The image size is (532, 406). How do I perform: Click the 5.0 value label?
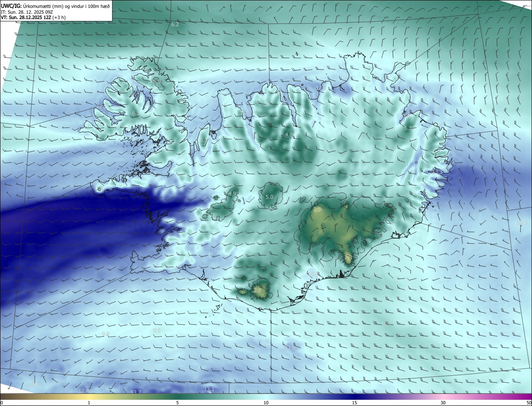click(269, 197)
